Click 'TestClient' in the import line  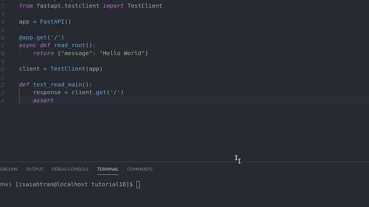coord(145,6)
